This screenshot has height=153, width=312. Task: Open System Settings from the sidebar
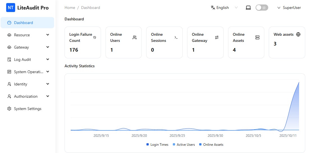27,109
